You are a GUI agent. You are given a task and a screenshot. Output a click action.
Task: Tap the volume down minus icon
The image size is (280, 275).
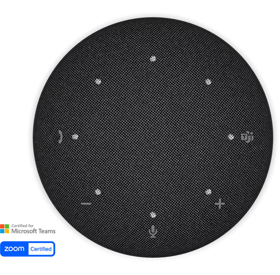[86, 204]
